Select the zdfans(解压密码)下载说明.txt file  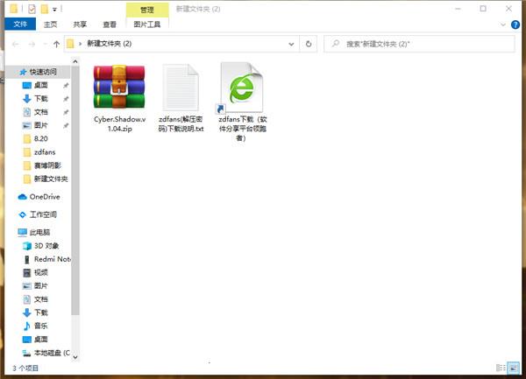click(x=181, y=98)
